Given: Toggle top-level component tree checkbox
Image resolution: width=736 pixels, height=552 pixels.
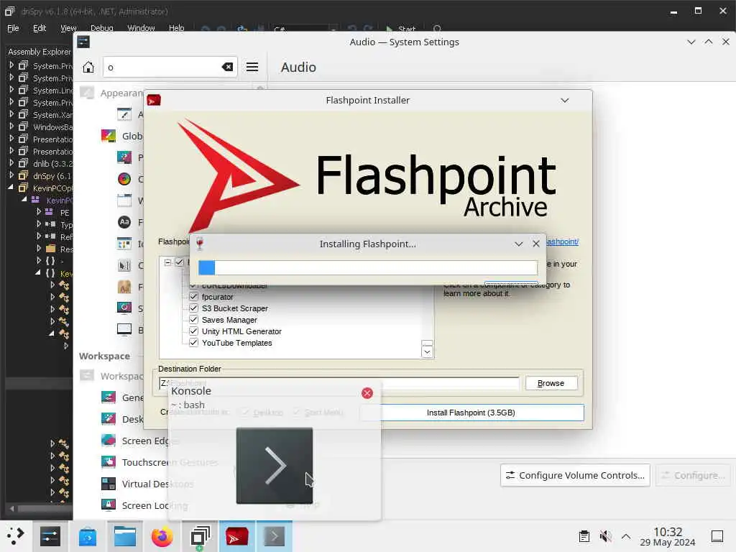Looking at the screenshot, I should 179,262.
